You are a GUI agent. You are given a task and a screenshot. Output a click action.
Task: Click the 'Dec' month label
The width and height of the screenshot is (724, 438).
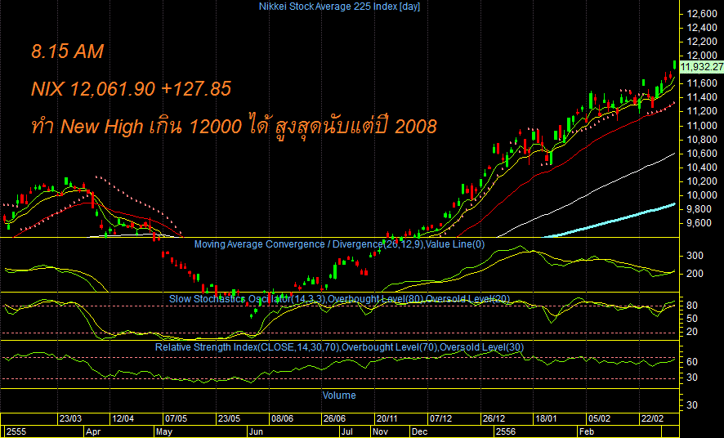419,431
